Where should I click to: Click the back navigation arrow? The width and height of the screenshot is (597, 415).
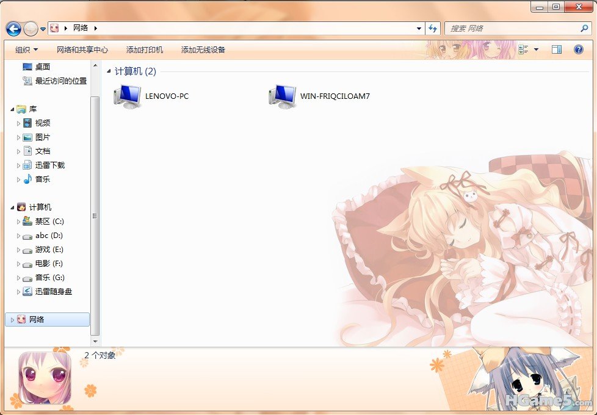click(13, 29)
